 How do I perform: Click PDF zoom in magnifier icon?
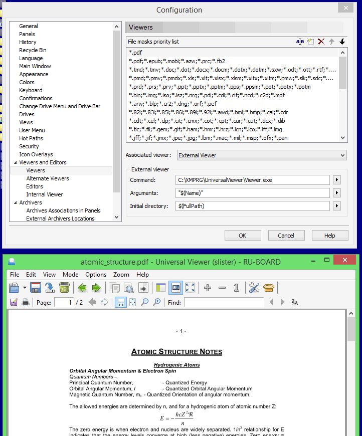click(x=157, y=302)
